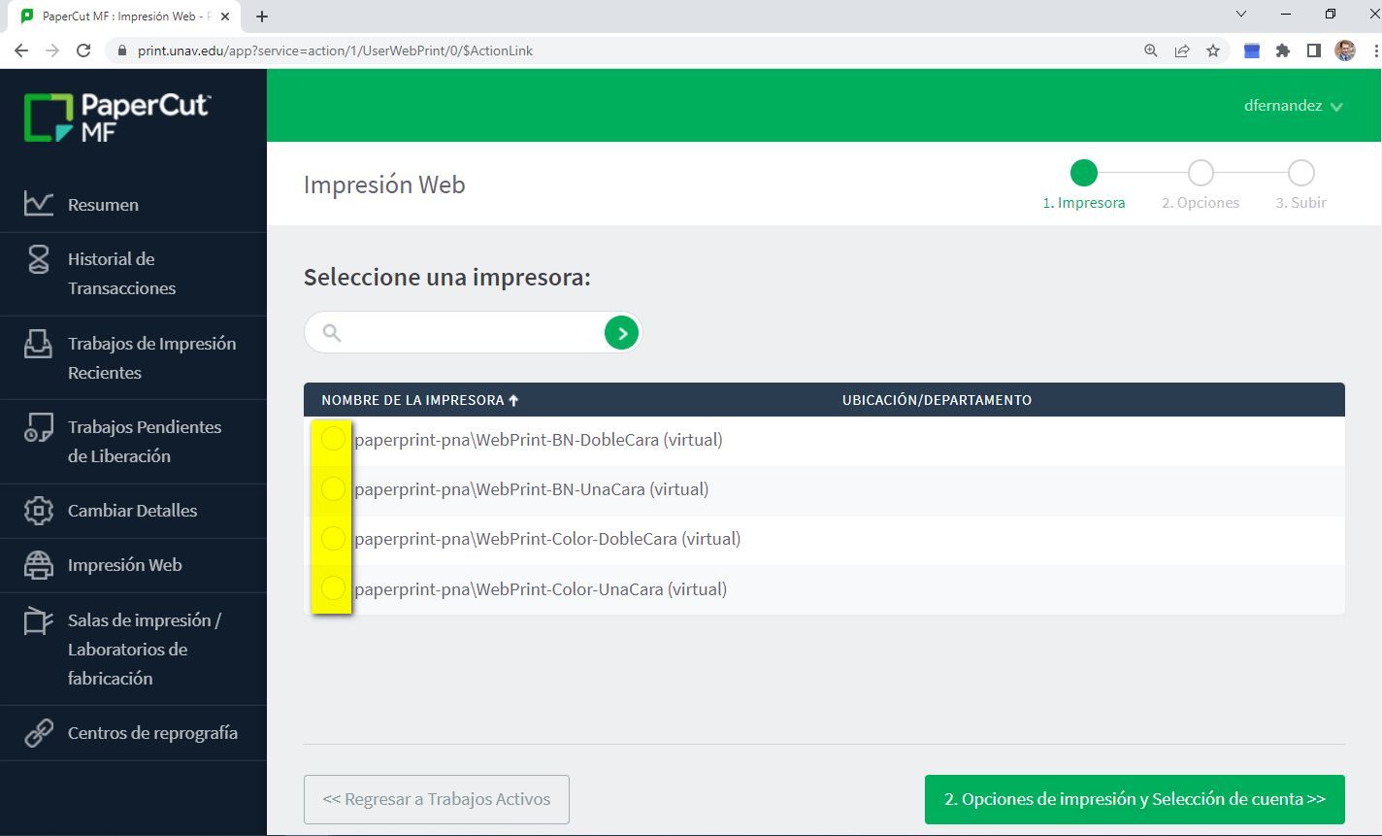The width and height of the screenshot is (1382, 836).
Task: Select the WebPrint-Color-UnaCara radio button
Action: (333, 588)
